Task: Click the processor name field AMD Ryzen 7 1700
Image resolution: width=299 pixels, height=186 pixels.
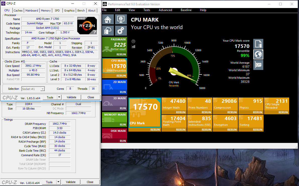Action: point(47,19)
